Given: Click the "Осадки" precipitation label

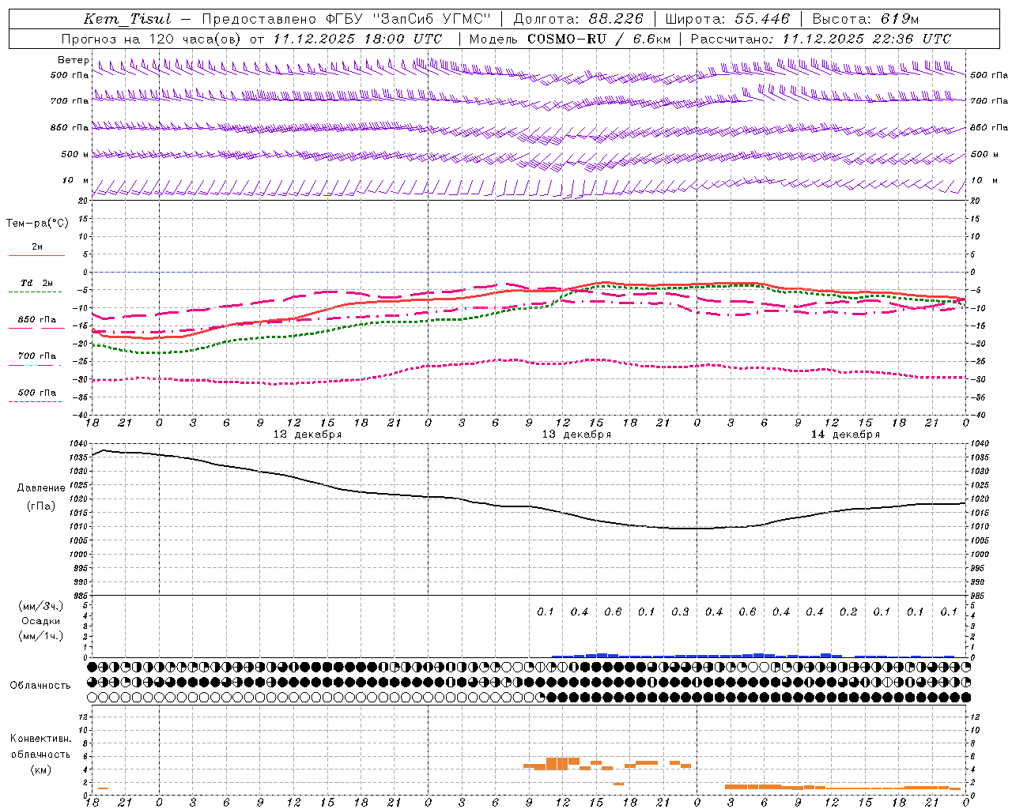Looking at the screenshot, I should [41, 621].
